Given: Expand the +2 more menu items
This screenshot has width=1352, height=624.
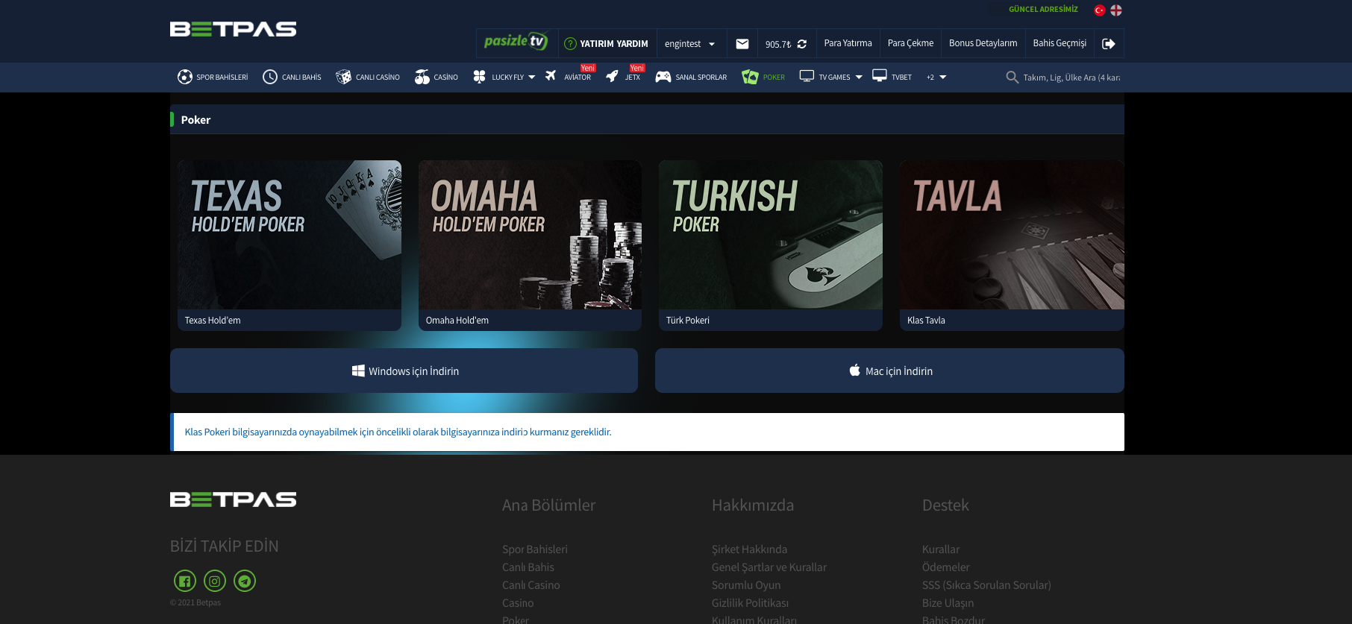Looking at the screenshot, I should tap(936, 78).
